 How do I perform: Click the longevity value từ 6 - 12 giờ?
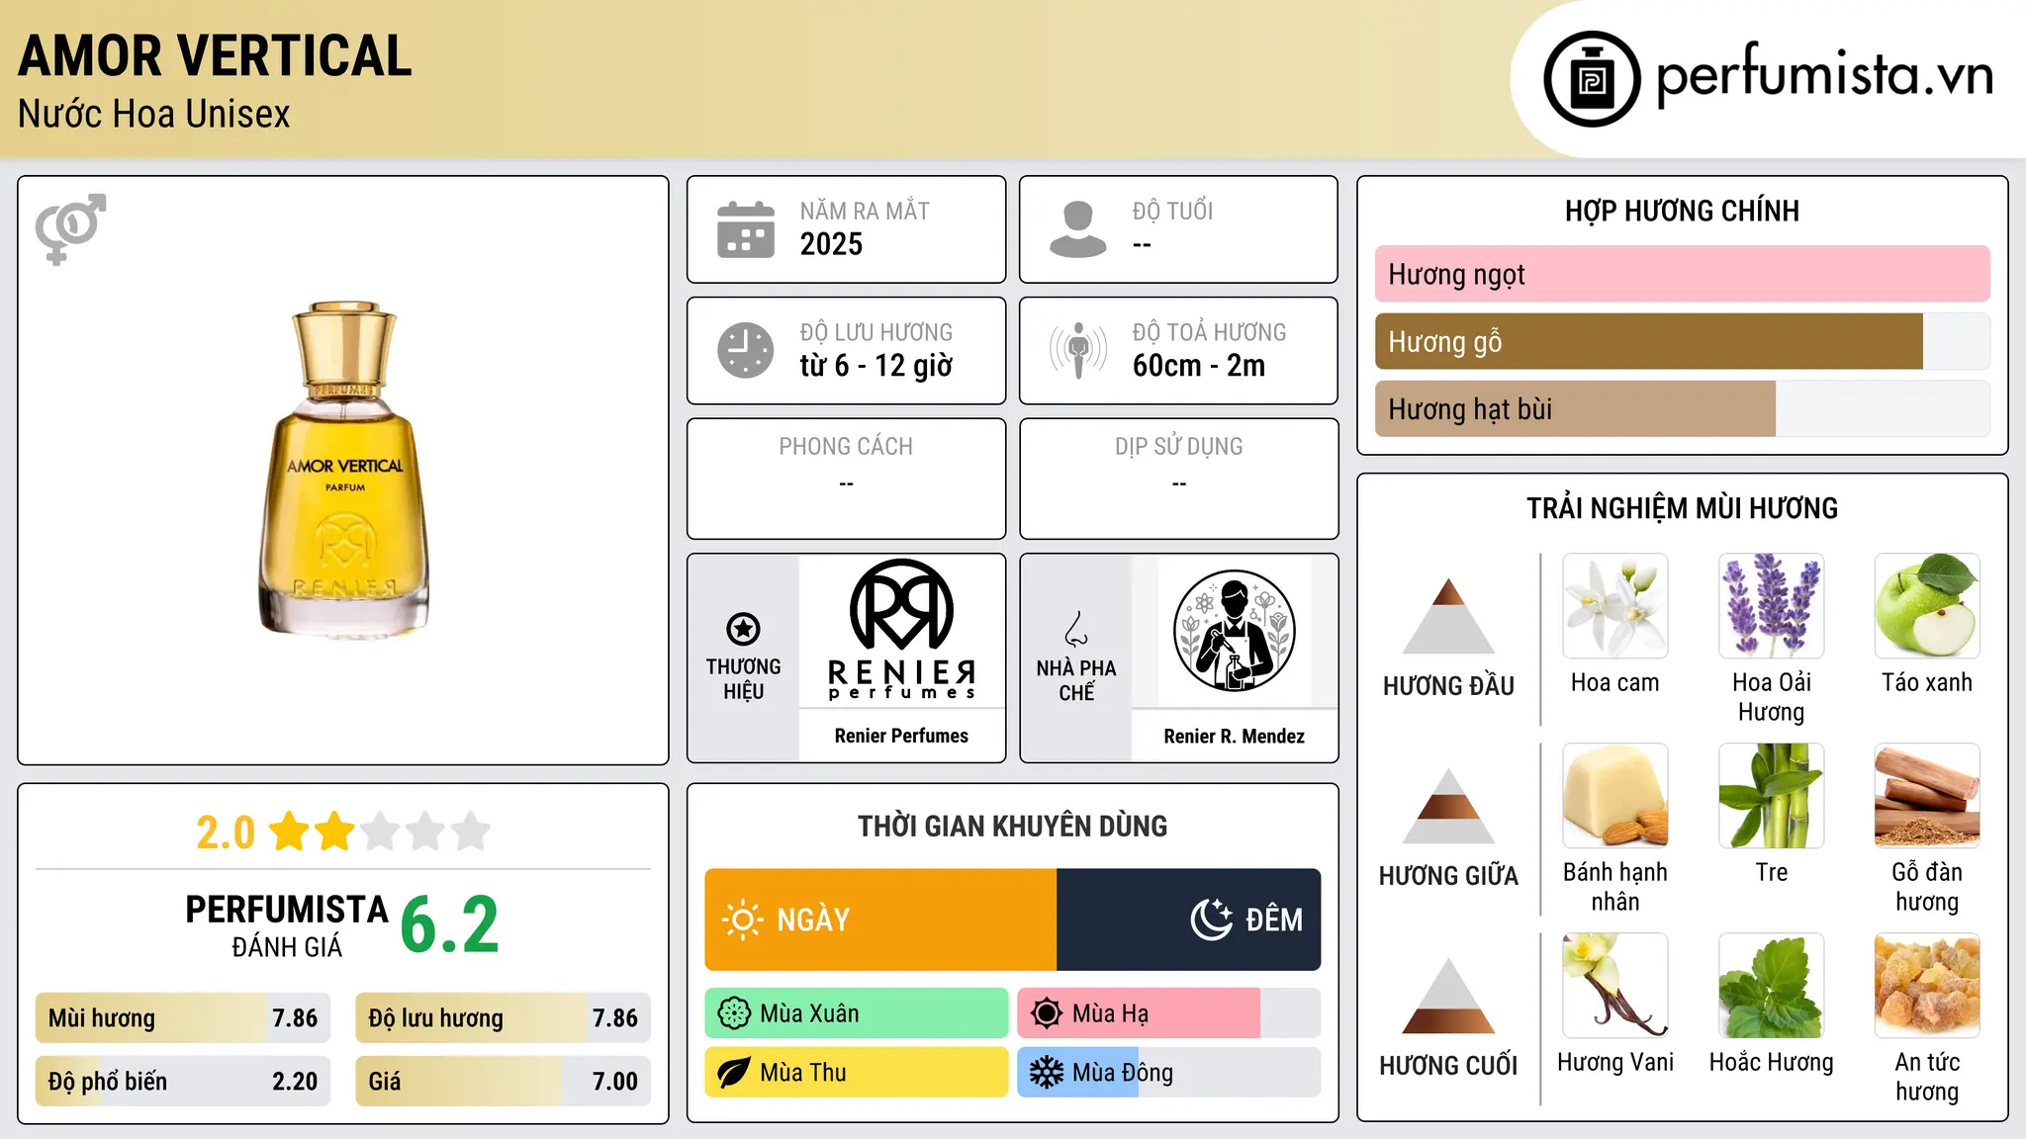(875, 366)
